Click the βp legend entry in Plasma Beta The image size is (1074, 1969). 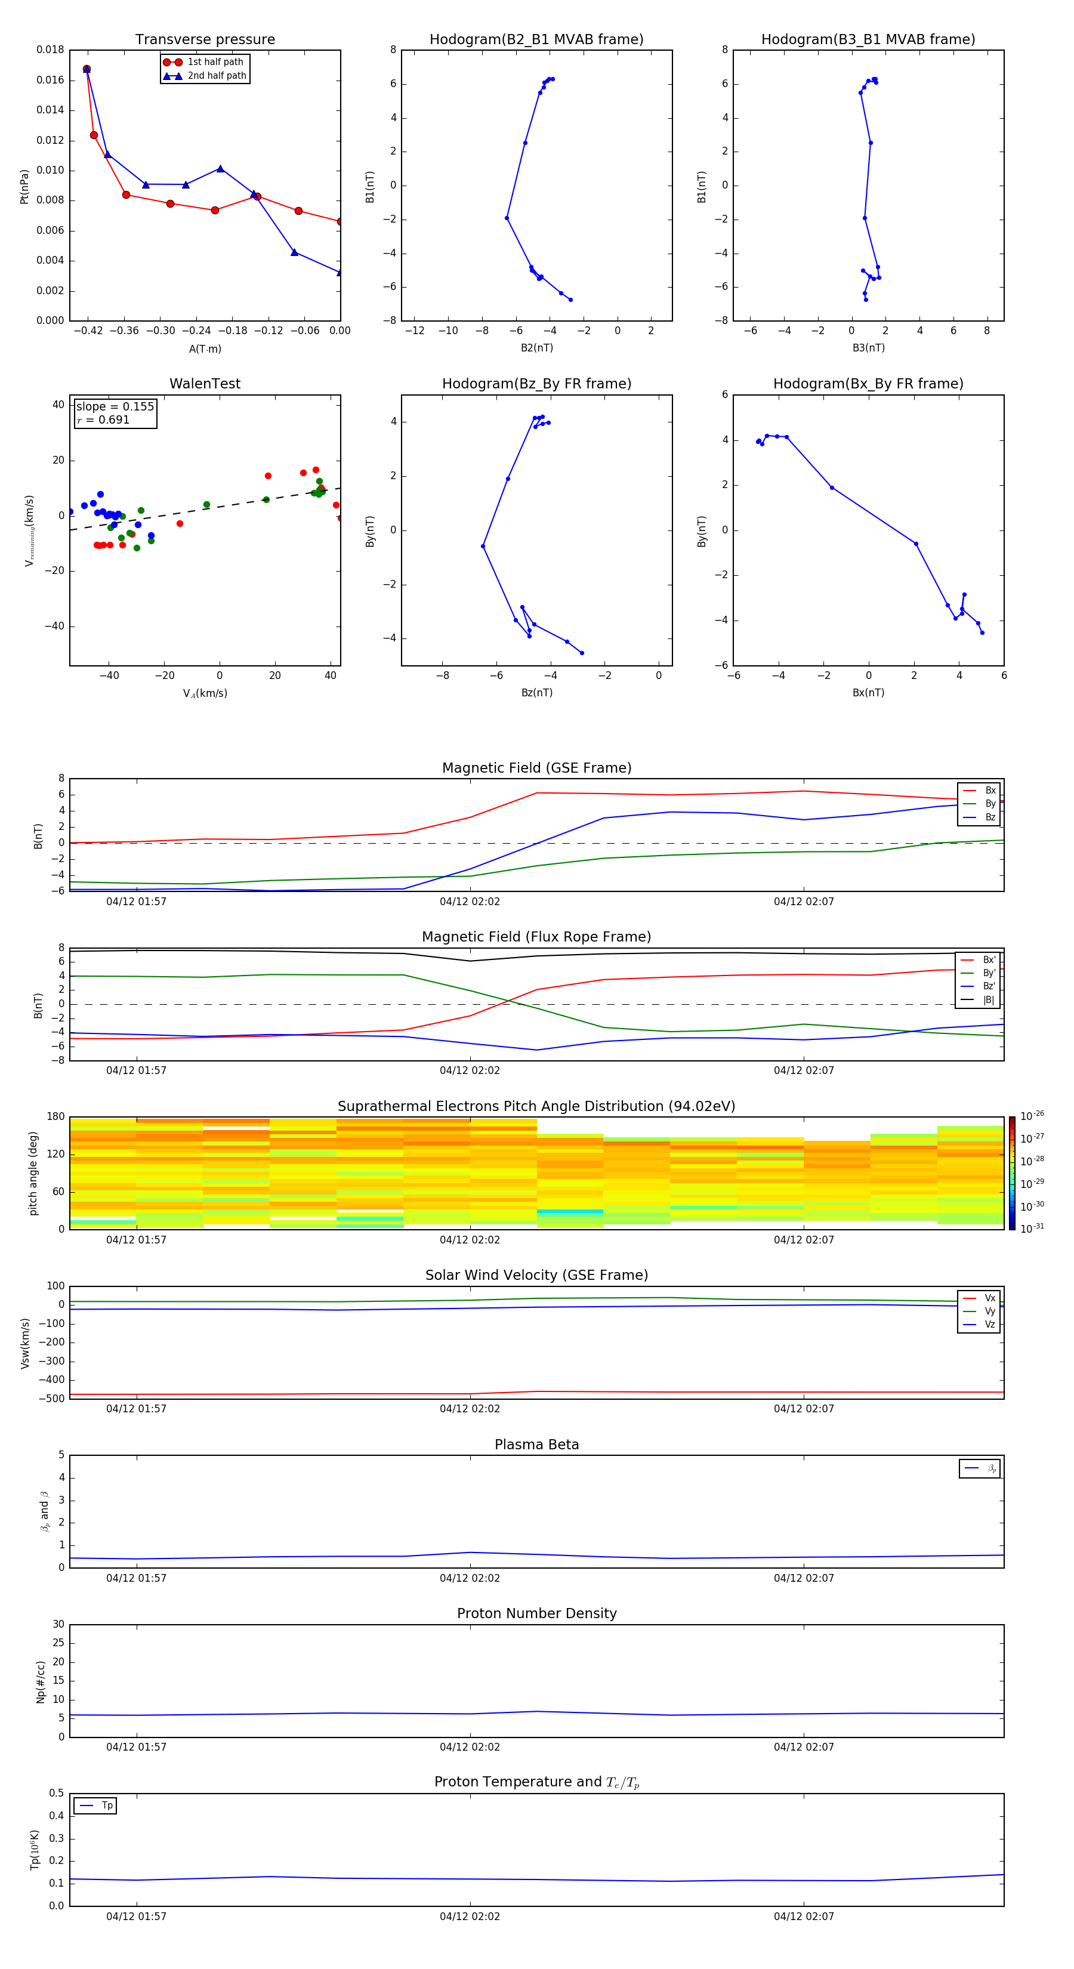coord(980,1468)
